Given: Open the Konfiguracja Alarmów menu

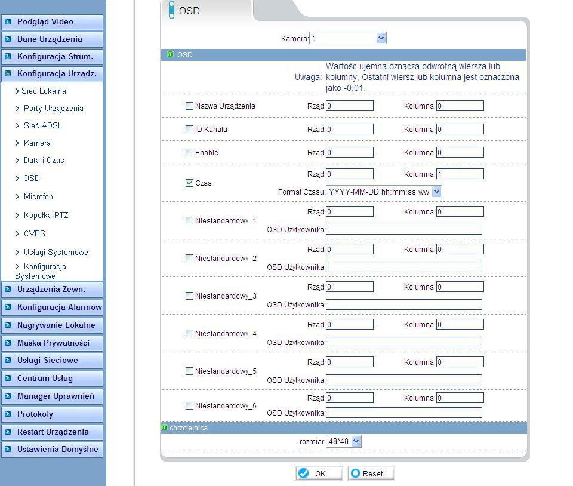Looking at the screenshot, I should click(x=52, y=307).
